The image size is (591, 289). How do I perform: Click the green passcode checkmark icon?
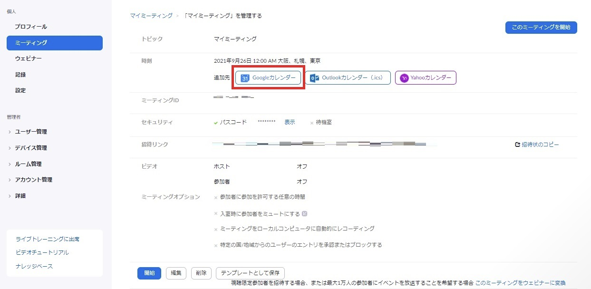pyautogui.click(x=216, y=123)
